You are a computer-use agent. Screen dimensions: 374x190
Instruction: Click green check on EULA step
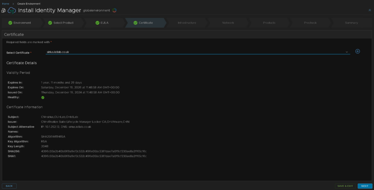click(97, 23)
